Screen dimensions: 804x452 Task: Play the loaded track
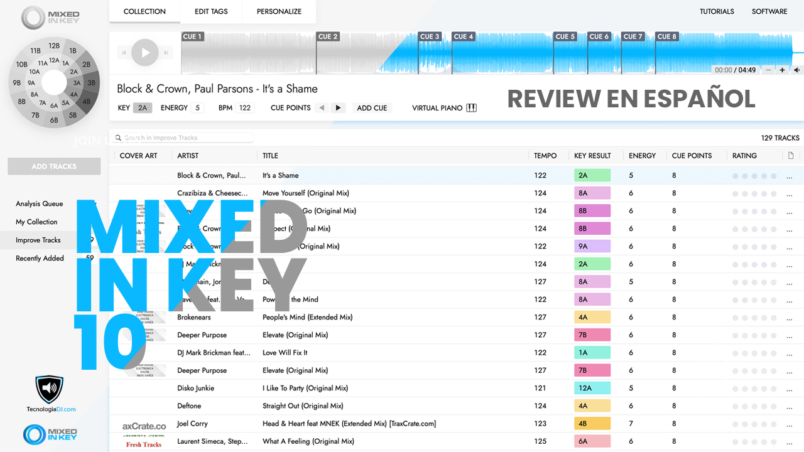(x=146, y=53)
